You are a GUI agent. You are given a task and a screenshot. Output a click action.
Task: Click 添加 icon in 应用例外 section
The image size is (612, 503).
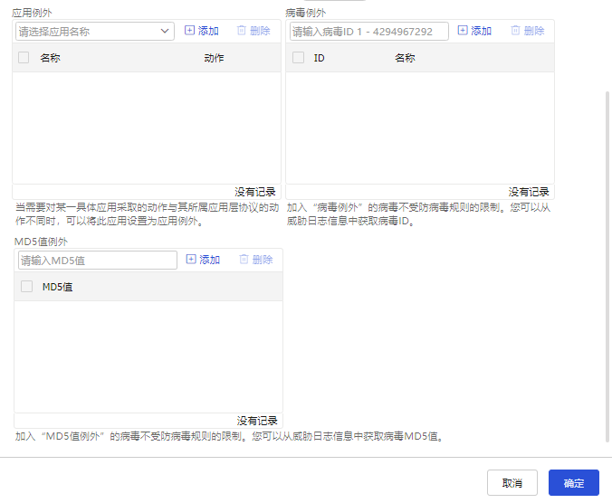pyautogui.click(x=190, y=31)
